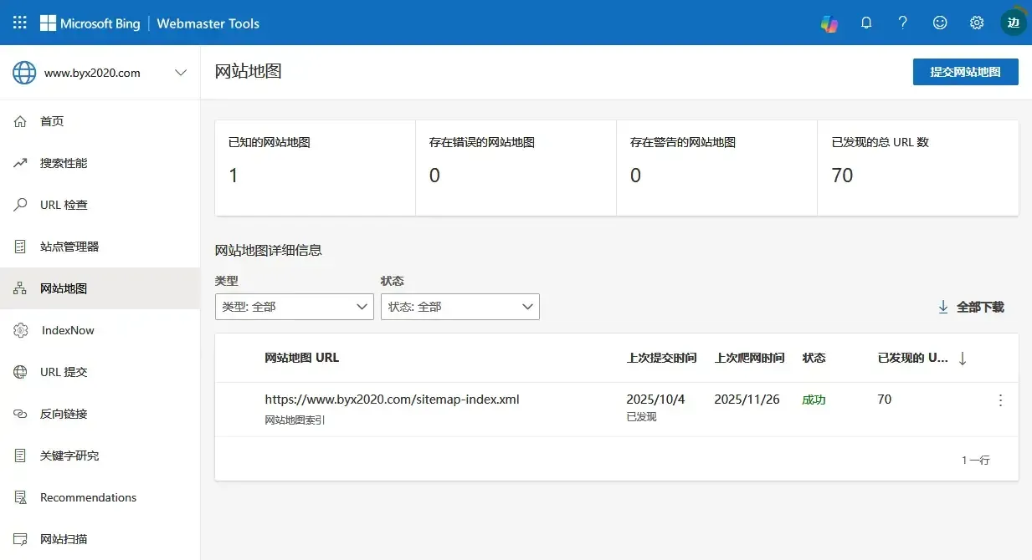Click the user account avatar
Screen dimensions: 1032x560
click(1013, 23)
